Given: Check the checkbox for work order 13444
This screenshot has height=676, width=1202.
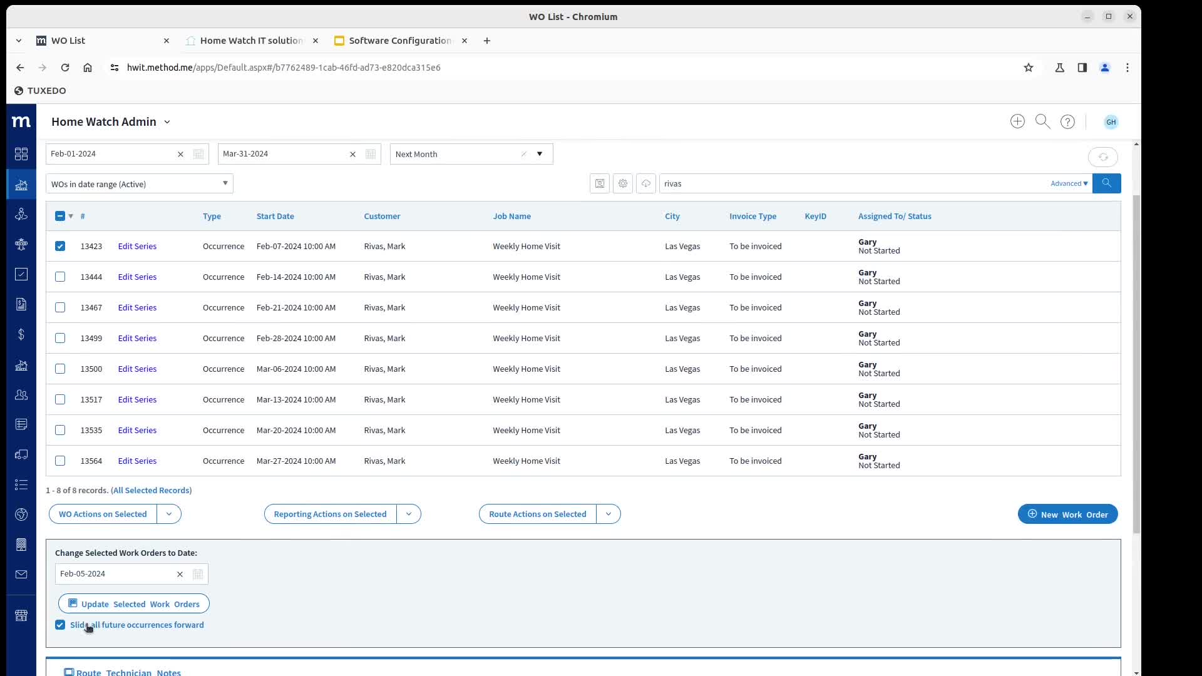Looking at the screenshot, I should coord(60,277).
